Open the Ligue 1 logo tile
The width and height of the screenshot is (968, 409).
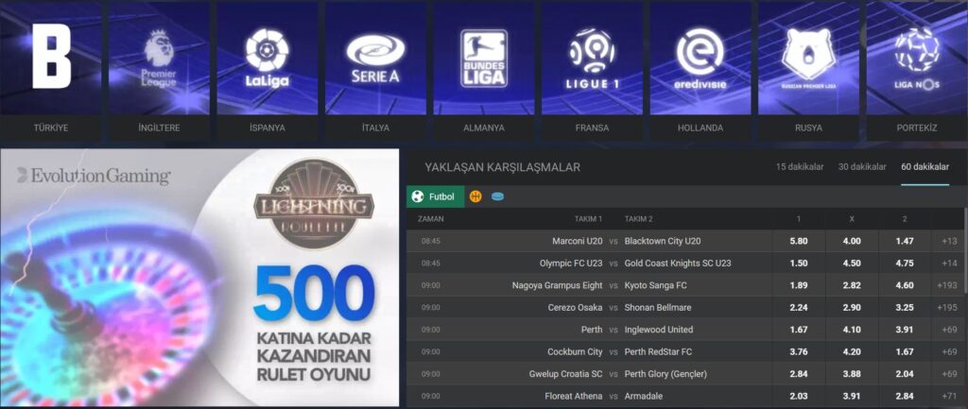(592, 58)
